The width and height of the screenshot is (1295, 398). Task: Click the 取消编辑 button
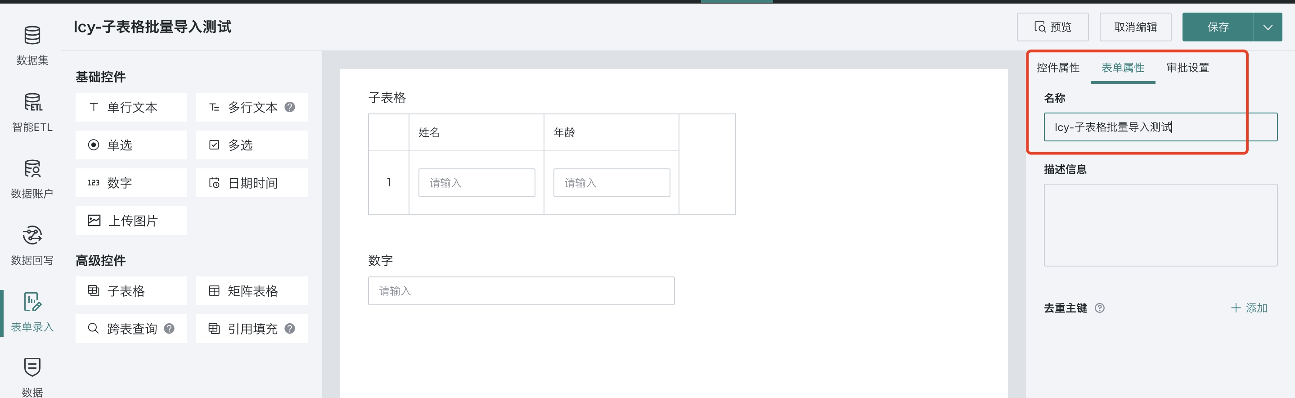click(1136, 27)
